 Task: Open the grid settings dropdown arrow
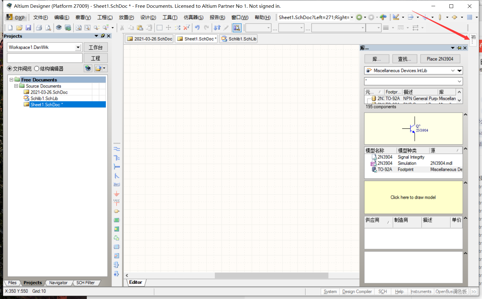pyautogui.click(x=476, y=17)
